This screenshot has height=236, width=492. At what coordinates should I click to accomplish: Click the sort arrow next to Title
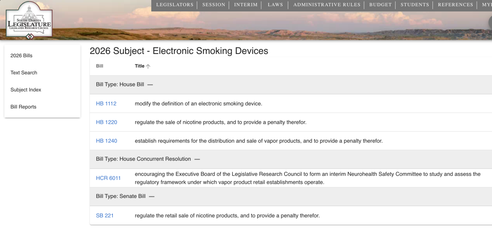(x=148, y=66)
